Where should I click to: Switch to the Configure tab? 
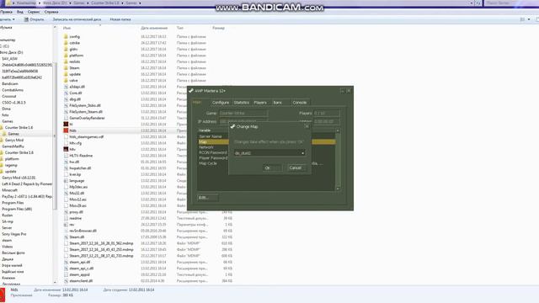(221, 103)
